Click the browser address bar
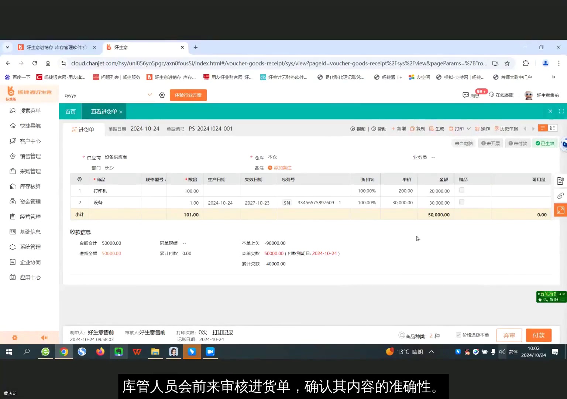Viewport: 567px width, 399px height. [258, 63]
